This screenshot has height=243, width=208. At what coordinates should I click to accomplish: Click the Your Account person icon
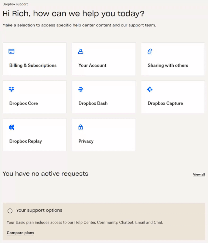click(81, 51)
